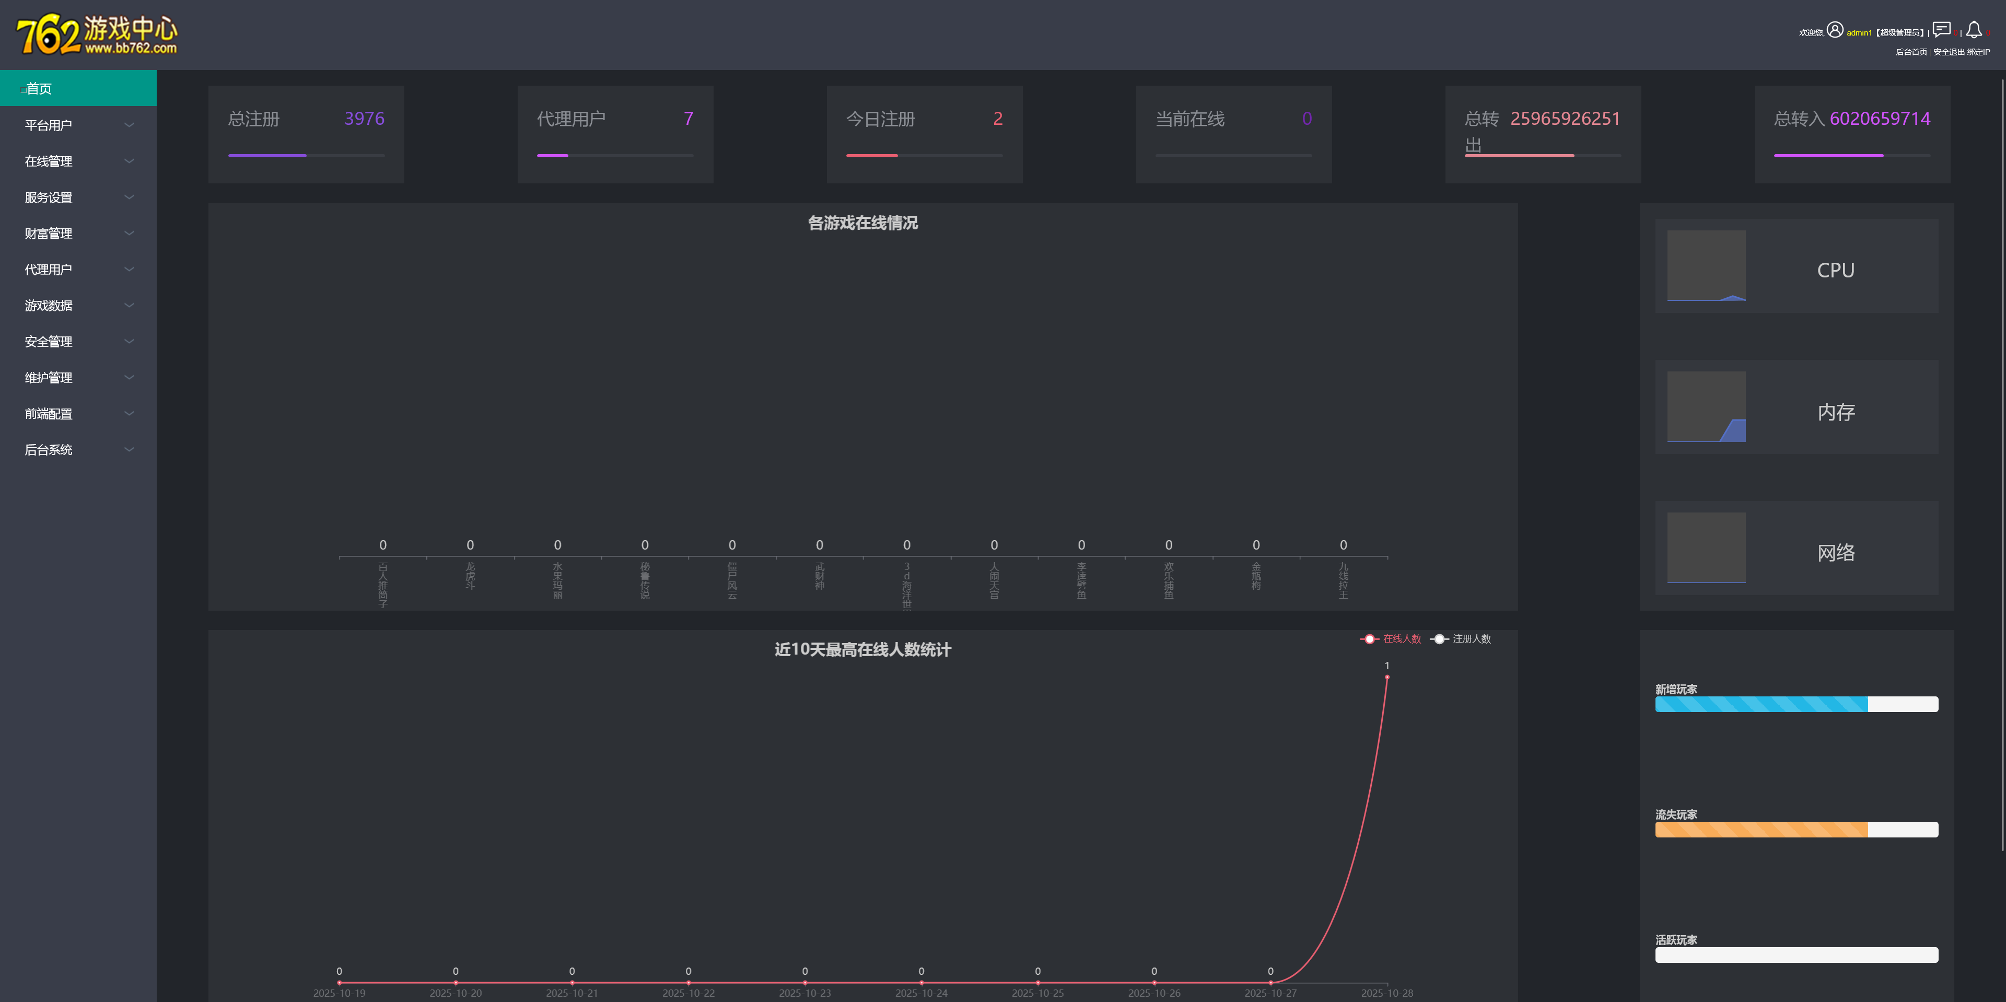Select 首页 in the sidebar
Screen dimensions: 2006x1002
pyautogui.click(x=39, y=89)
